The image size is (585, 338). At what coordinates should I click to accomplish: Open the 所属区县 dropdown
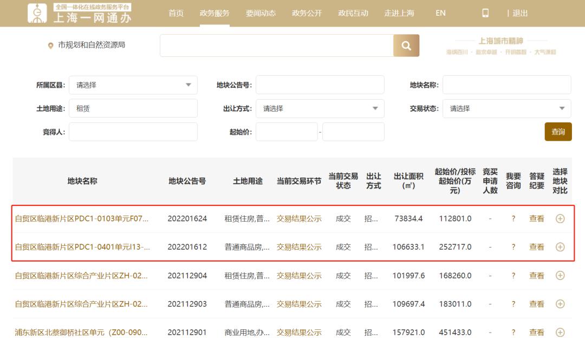pos(133,85)
